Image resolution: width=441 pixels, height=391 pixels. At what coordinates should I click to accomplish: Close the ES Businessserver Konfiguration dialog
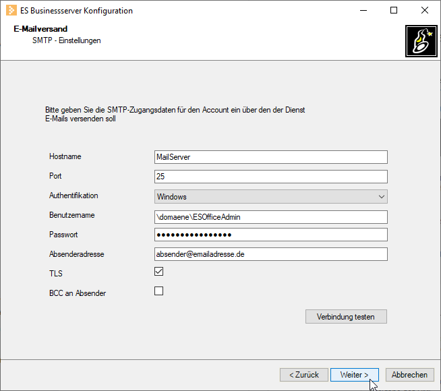tap(425, 10)
